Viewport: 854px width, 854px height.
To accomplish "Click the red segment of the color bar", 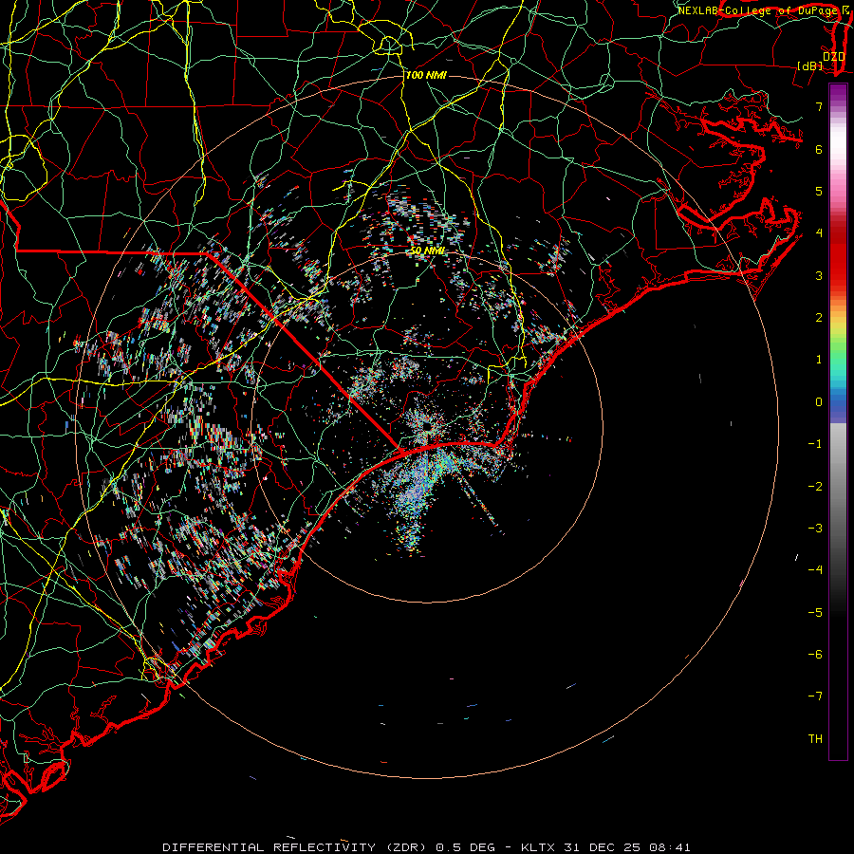I will [x=838, y=256].
